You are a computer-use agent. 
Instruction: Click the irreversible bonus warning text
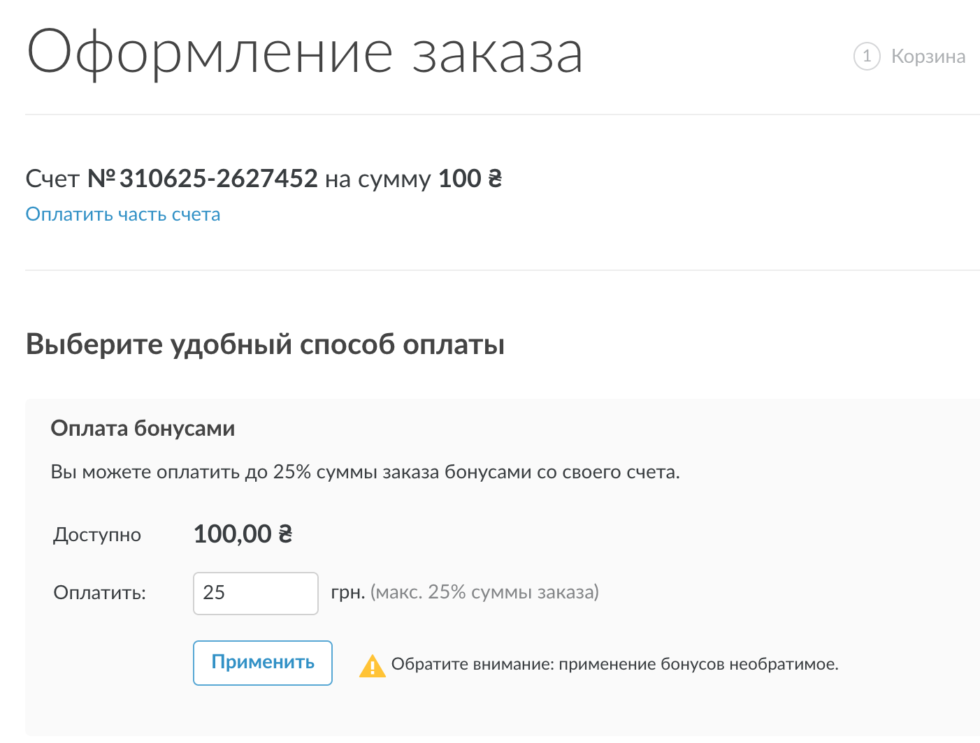(614, 664)
